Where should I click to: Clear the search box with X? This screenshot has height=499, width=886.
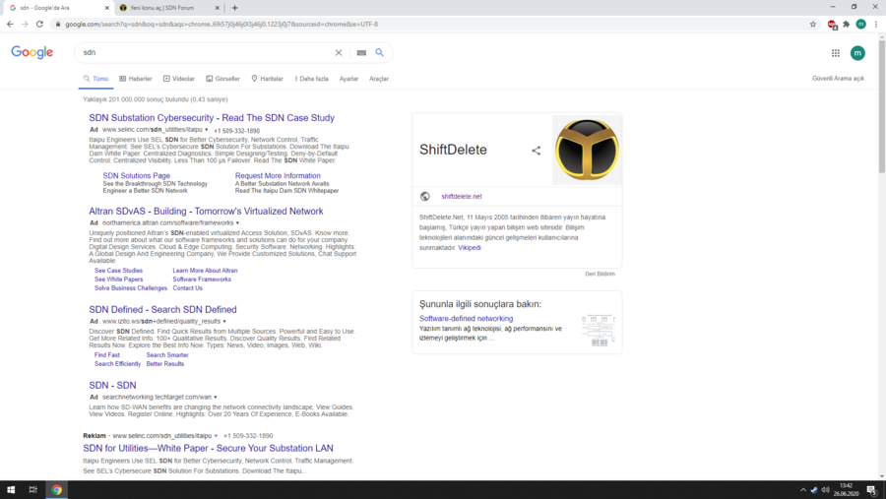pyautogui.click(x=339, y=52)
